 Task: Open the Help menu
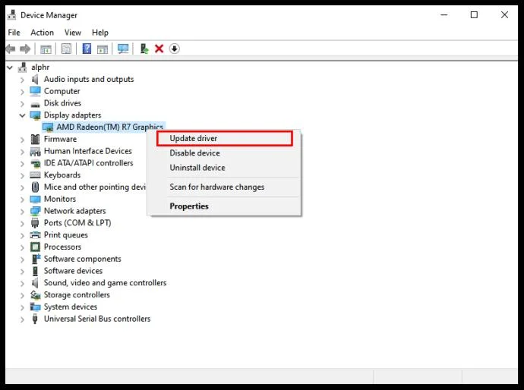click(x=100, y=33)
